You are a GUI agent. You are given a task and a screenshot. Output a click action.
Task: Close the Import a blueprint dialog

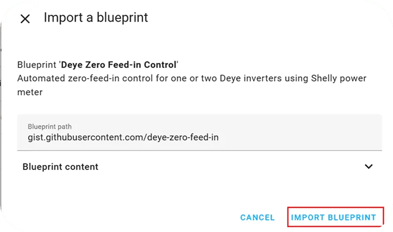tap(25, 19)
